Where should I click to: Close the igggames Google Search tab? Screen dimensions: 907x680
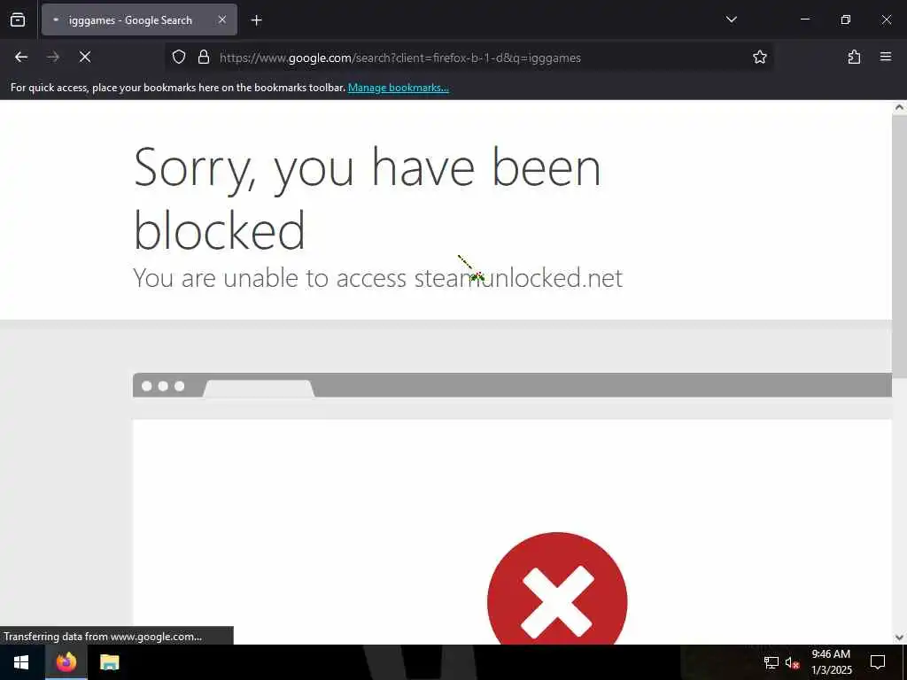pos(222,20)
